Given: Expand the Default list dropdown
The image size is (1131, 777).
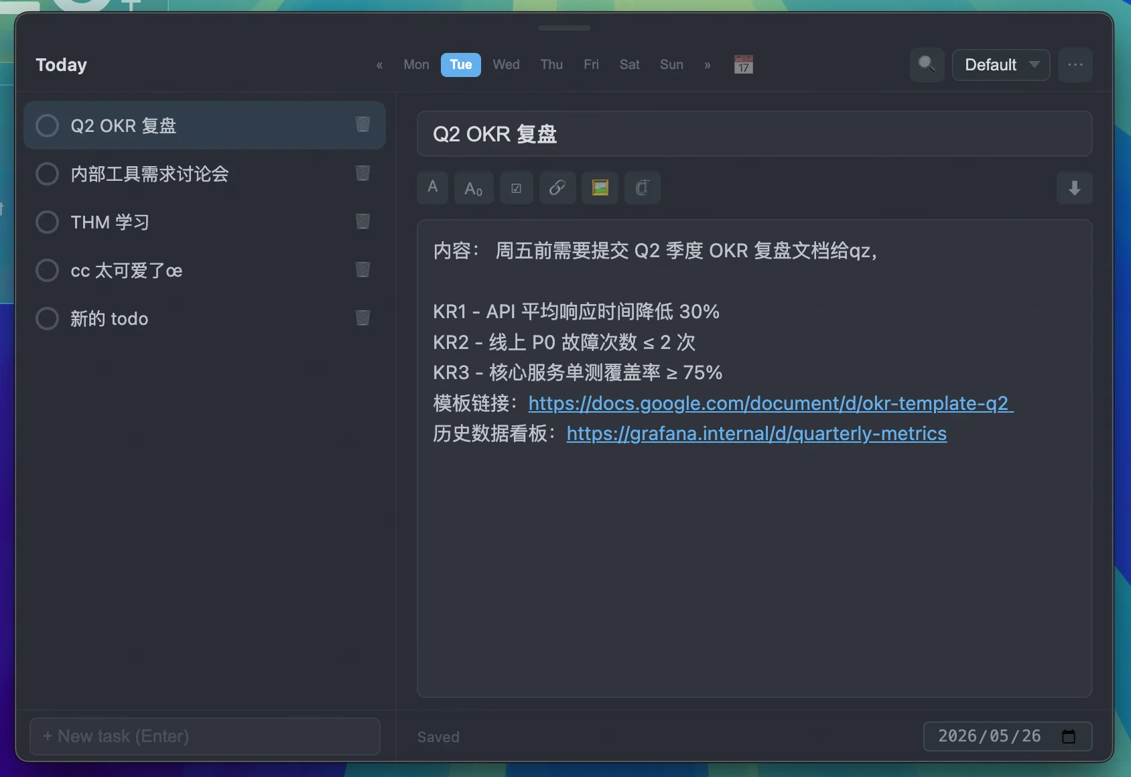Looking at the screenshot, I should pyautogui.click(x=1001, y=64).
